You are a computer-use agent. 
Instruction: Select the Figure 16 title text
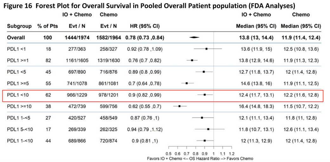tap(151, 5)
